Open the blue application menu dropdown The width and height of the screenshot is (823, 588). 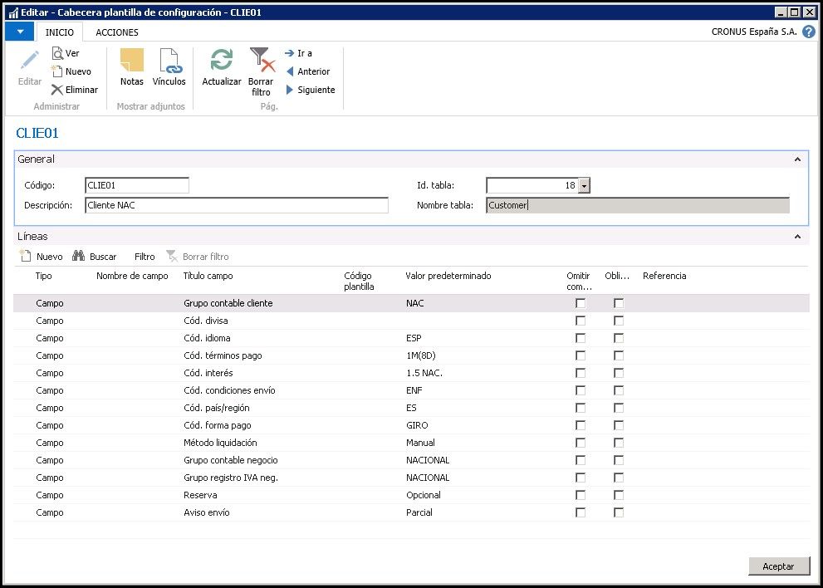pos(20,32)
